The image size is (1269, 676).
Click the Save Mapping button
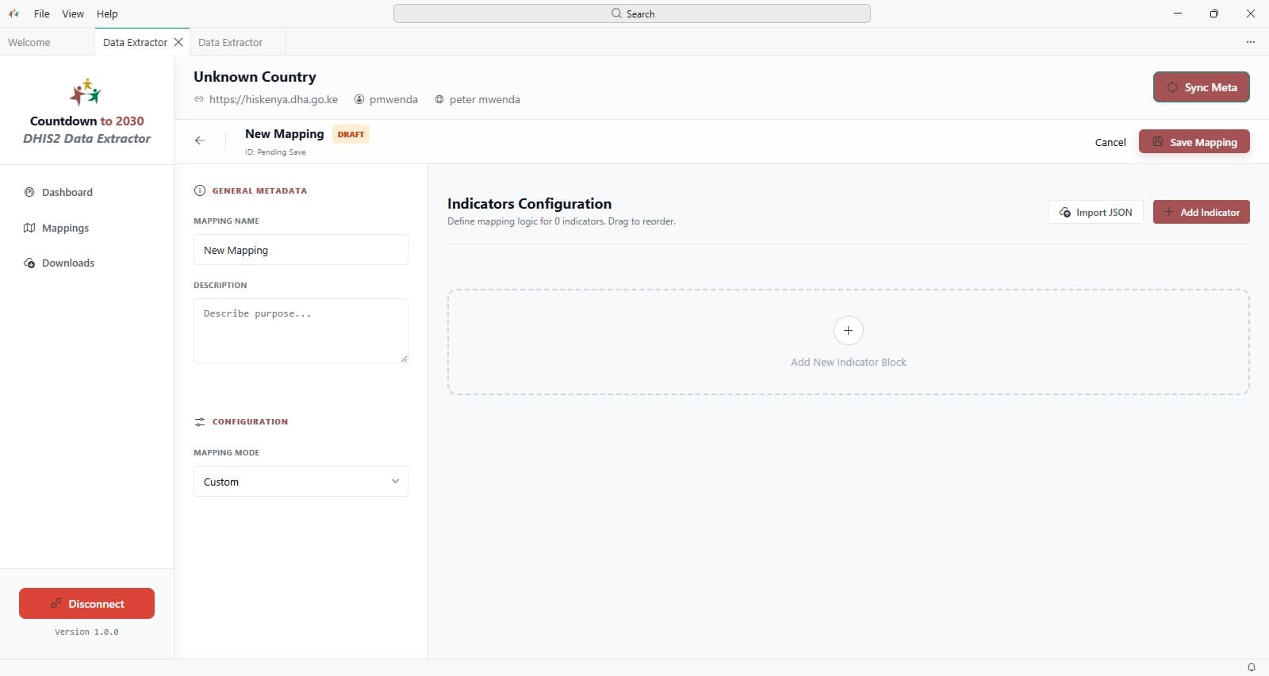1194,141
